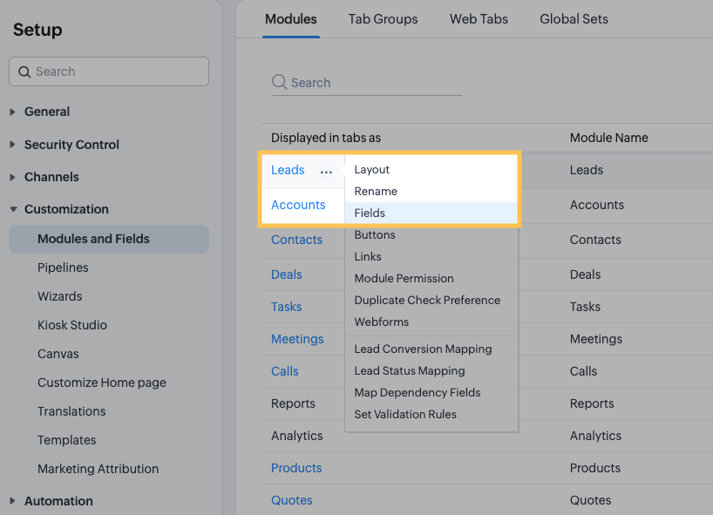Open Kiosk Studio from the sidebar

[x=71, y=324]
